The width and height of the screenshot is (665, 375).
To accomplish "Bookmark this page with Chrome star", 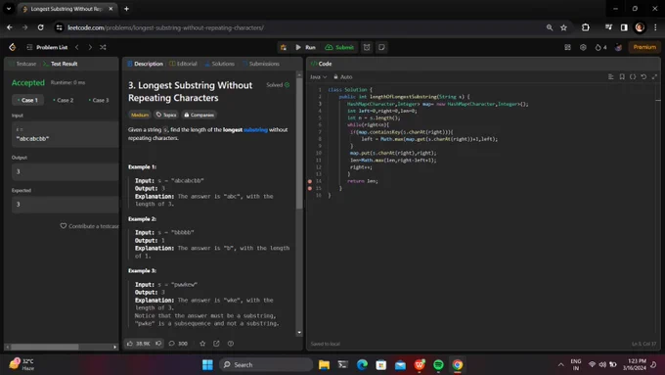I will [563, 27].
